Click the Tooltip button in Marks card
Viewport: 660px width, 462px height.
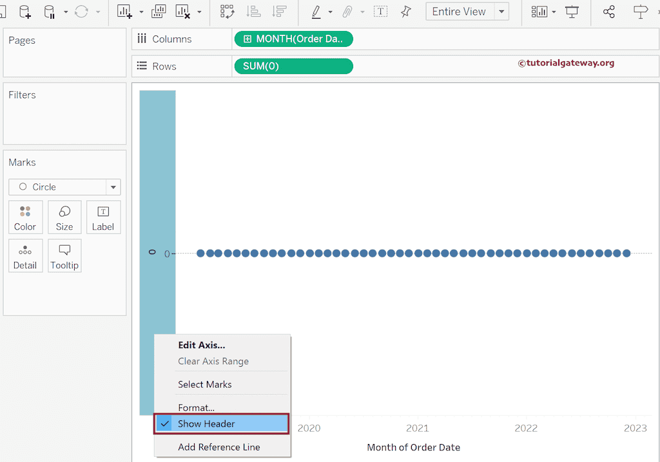64,256
